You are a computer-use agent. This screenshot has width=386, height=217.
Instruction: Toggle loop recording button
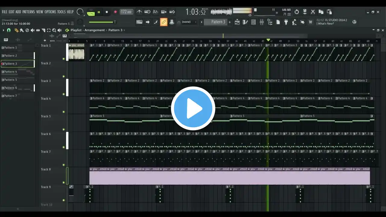pyautogui.click(x=172, y=12)
